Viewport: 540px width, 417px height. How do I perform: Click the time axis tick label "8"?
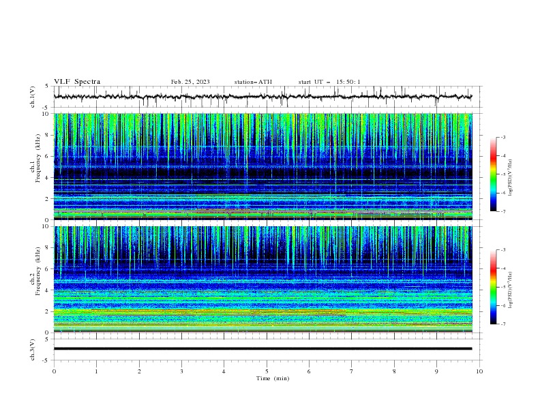[x=394, y=371]
